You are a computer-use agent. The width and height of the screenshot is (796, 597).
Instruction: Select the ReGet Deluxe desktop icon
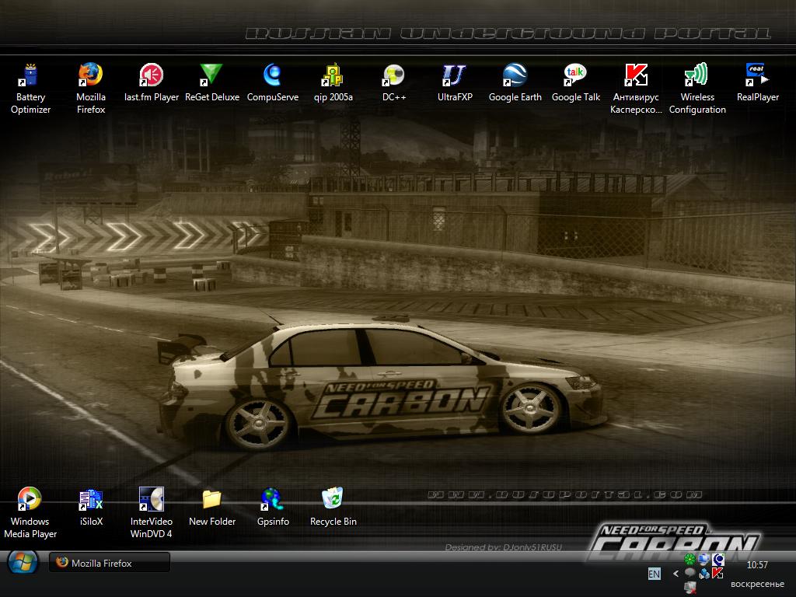(x=211, y=75)
